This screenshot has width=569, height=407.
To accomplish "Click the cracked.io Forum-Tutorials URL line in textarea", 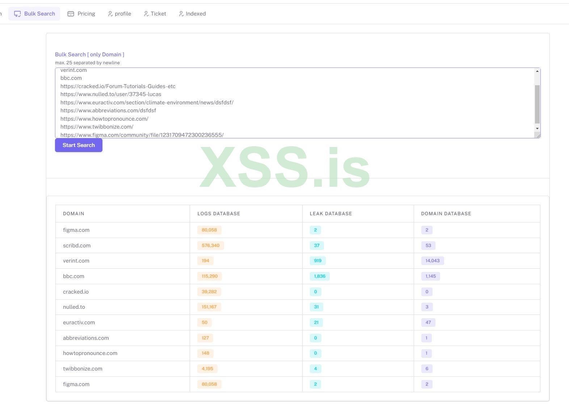I will 118,86.
